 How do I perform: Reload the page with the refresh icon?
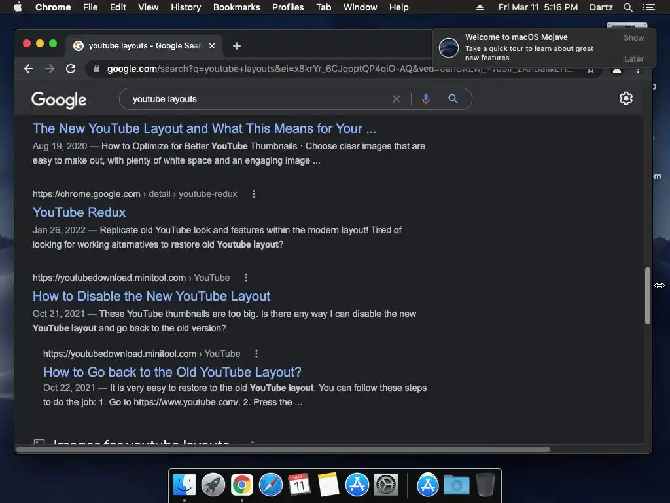71,69
